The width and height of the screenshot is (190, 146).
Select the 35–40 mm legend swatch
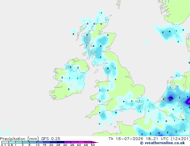coord(74,142)
